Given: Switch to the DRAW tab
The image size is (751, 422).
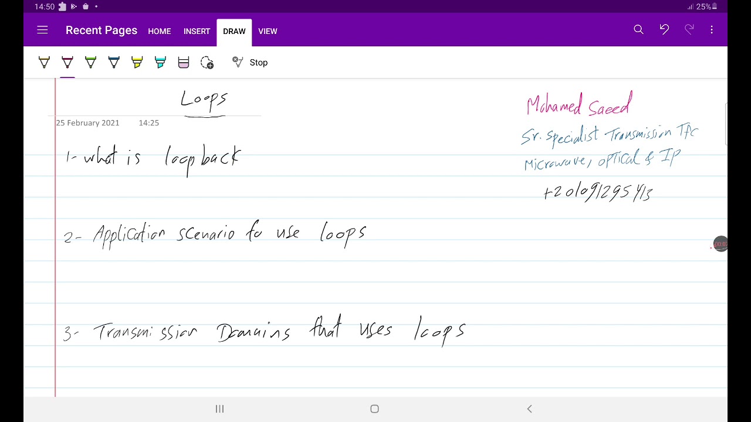Looking at the screenshot, I should pos(234,31).
